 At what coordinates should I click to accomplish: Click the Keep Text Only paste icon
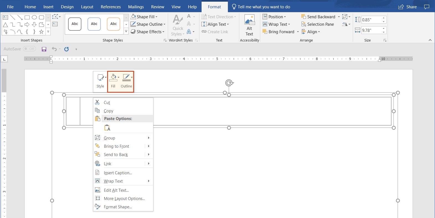[x=107, y=128]
